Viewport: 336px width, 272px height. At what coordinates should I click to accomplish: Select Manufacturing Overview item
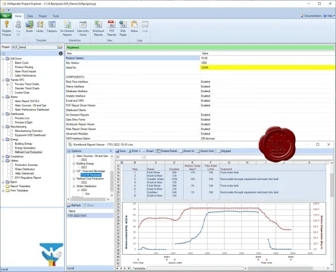29,131
